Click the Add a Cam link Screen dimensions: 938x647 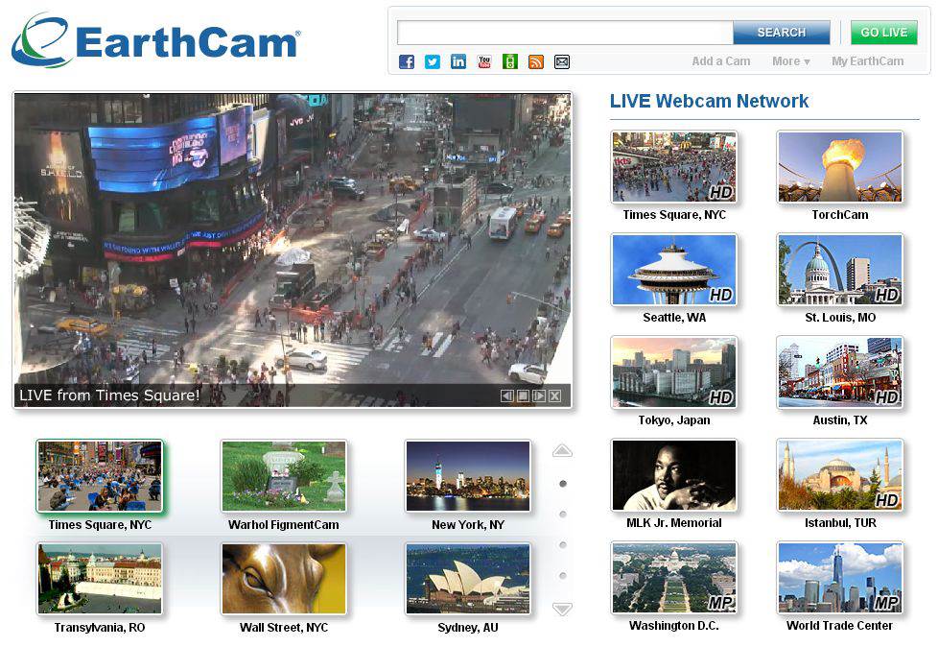coord(721,61)
